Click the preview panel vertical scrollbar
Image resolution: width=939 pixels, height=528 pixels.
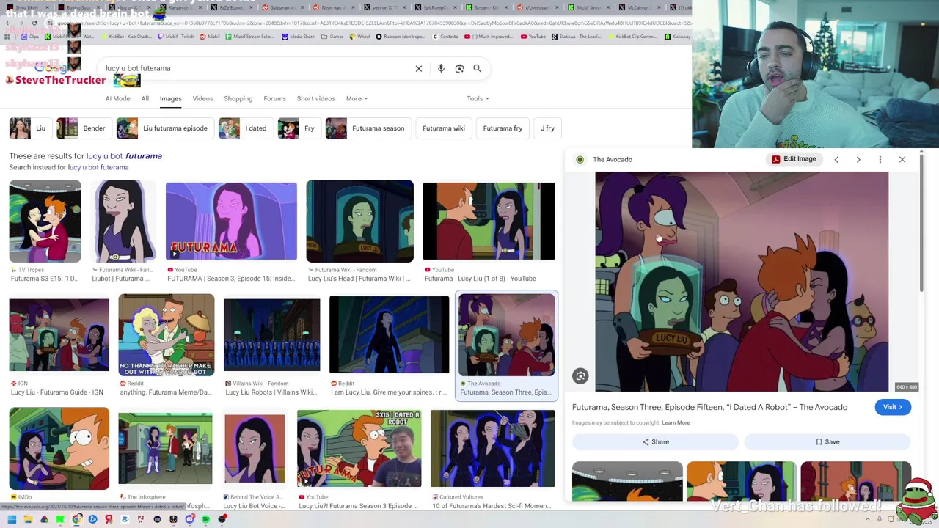point(921,224)
